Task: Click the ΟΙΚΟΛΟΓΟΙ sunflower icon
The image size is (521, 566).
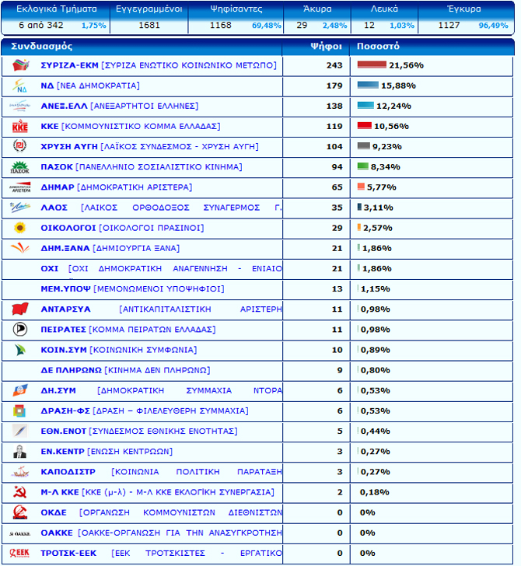Action: coord(20,228)
